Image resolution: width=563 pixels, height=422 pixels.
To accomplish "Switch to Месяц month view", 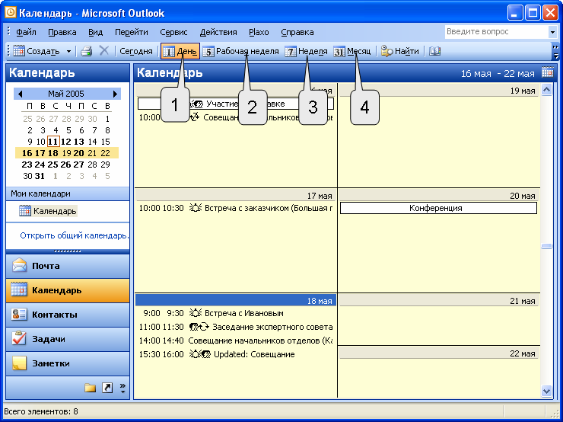I will 352,51.
